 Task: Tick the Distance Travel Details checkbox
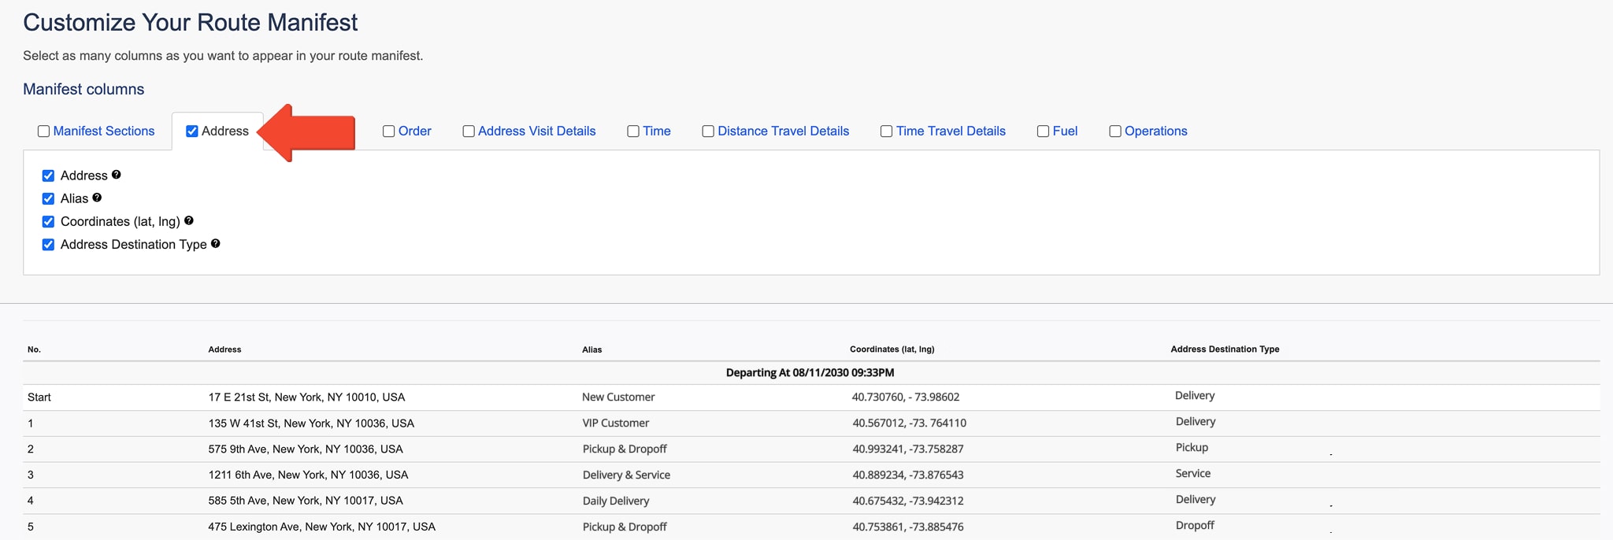pyautogui.click(x=708, y=131)
